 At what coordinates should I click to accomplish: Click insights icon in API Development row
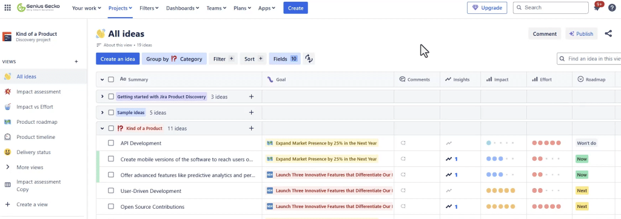tap(449, 143)
